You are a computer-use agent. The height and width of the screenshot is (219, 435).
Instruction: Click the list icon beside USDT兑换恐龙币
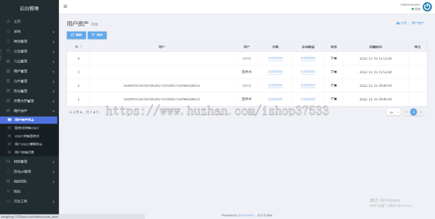point(10,136)
